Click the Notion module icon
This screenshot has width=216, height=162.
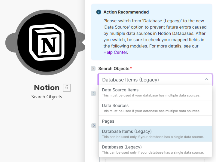click(x=47, y=42)
